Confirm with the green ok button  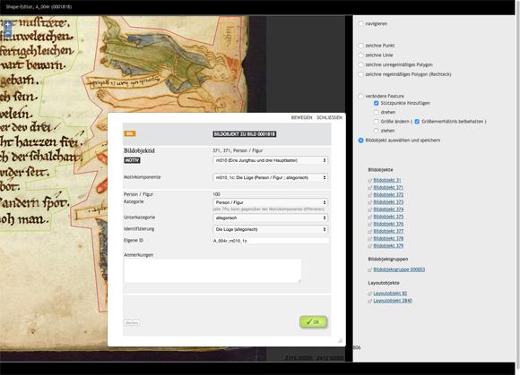pos(313,321)
